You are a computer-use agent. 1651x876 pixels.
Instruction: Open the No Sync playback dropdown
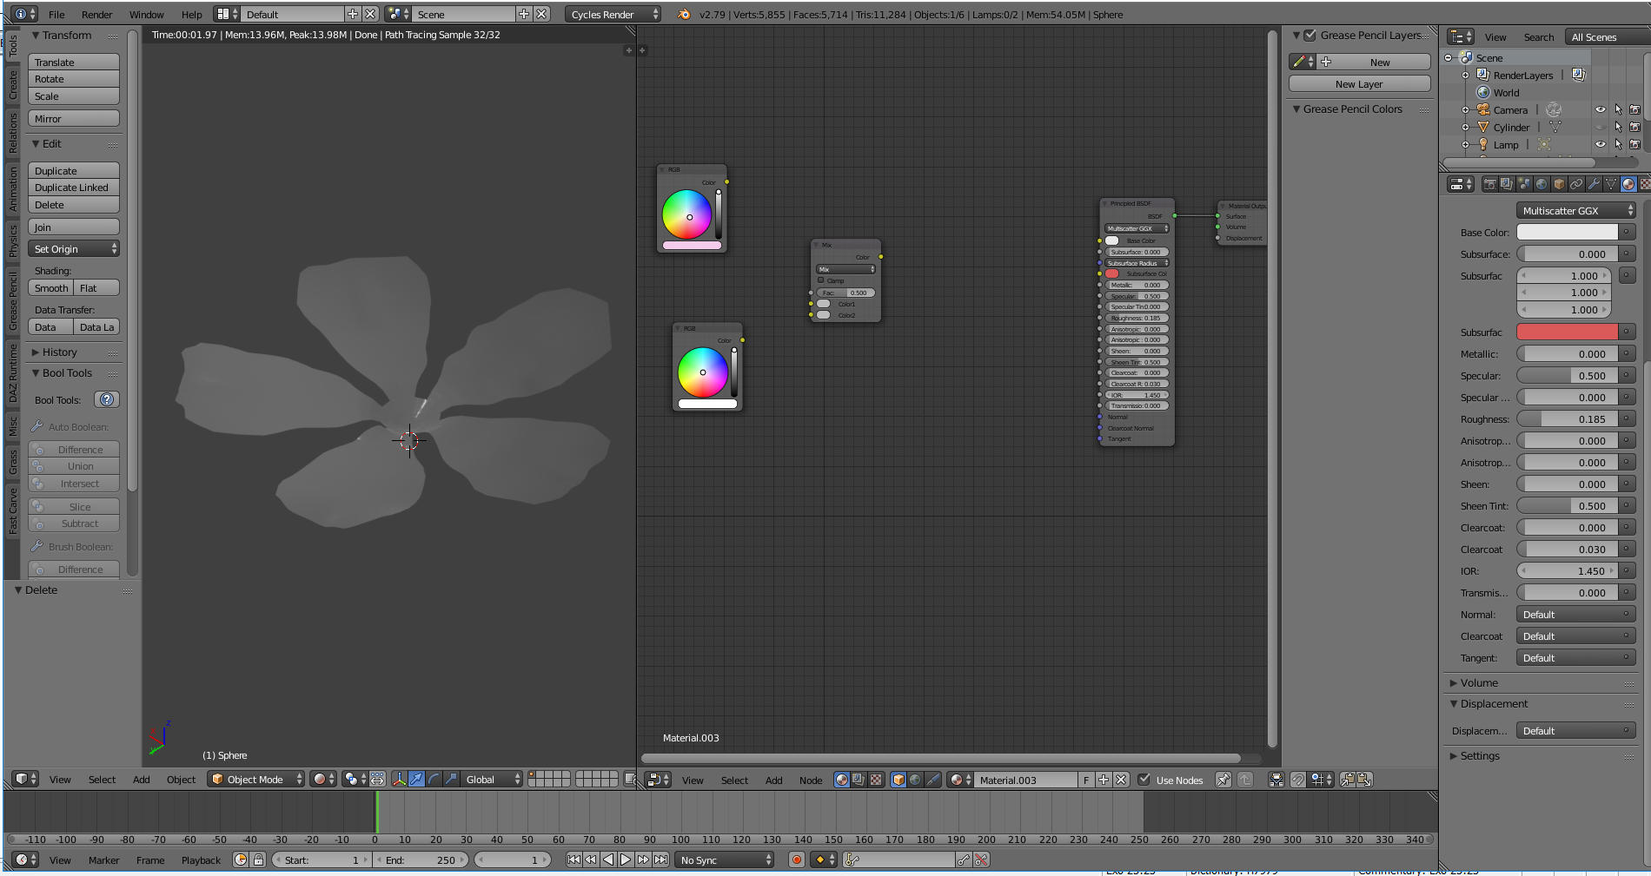[726, 860]
